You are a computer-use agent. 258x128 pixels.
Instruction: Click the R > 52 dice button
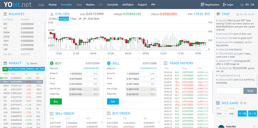pyautogui.click(x=253, y=114)
